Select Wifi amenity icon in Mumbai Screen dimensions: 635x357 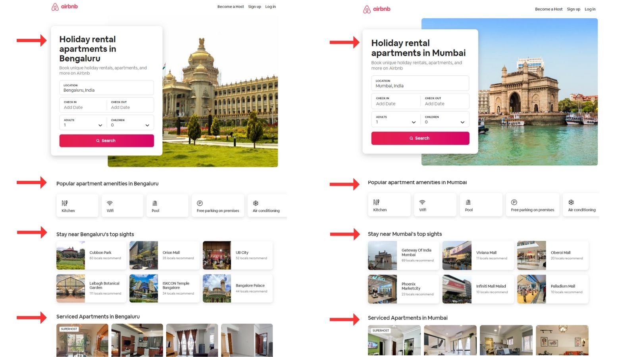422,202
